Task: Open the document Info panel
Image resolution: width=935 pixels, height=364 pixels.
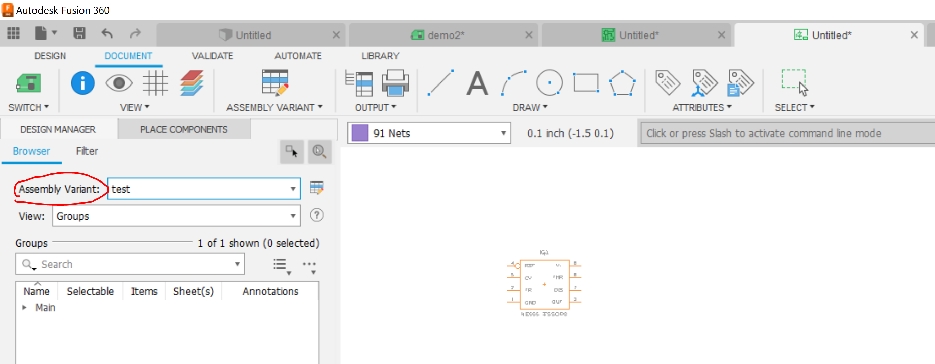Action: [x=82, y=83]
